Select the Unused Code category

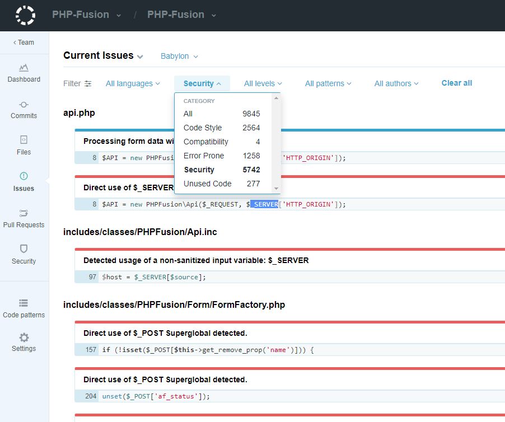point(207,184)
